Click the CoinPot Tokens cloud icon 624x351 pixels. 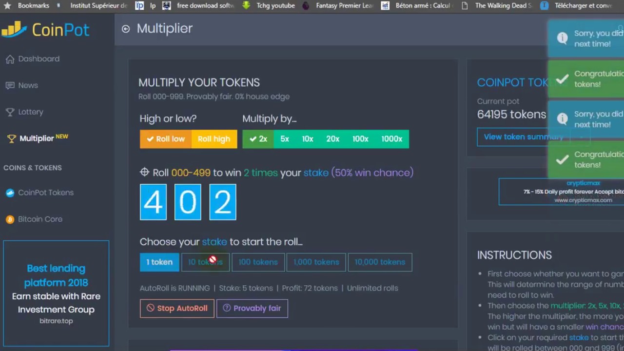click(x=10, y=193)
